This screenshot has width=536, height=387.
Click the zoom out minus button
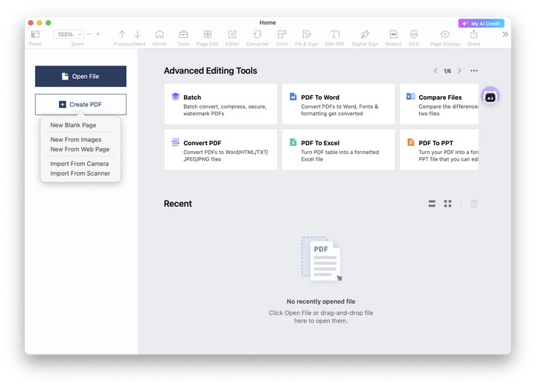pos(89,34)
